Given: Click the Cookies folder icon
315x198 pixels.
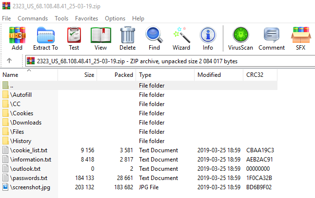Looking at the screenshot, I should point(5,113).
